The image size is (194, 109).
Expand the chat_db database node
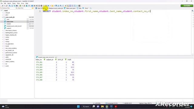[2, 13]
